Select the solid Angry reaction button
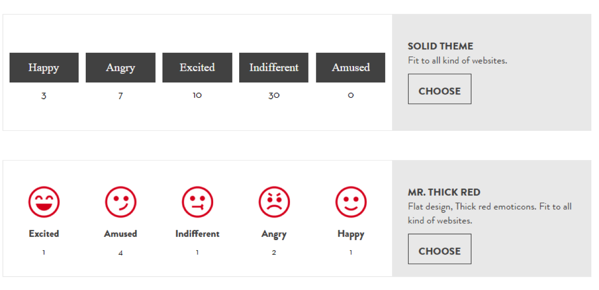599x290 pixels. 121,68
